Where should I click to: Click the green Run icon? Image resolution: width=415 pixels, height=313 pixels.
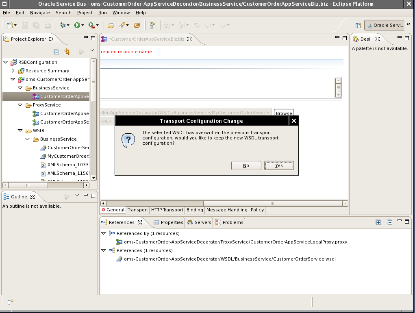[x=77, y=25]
